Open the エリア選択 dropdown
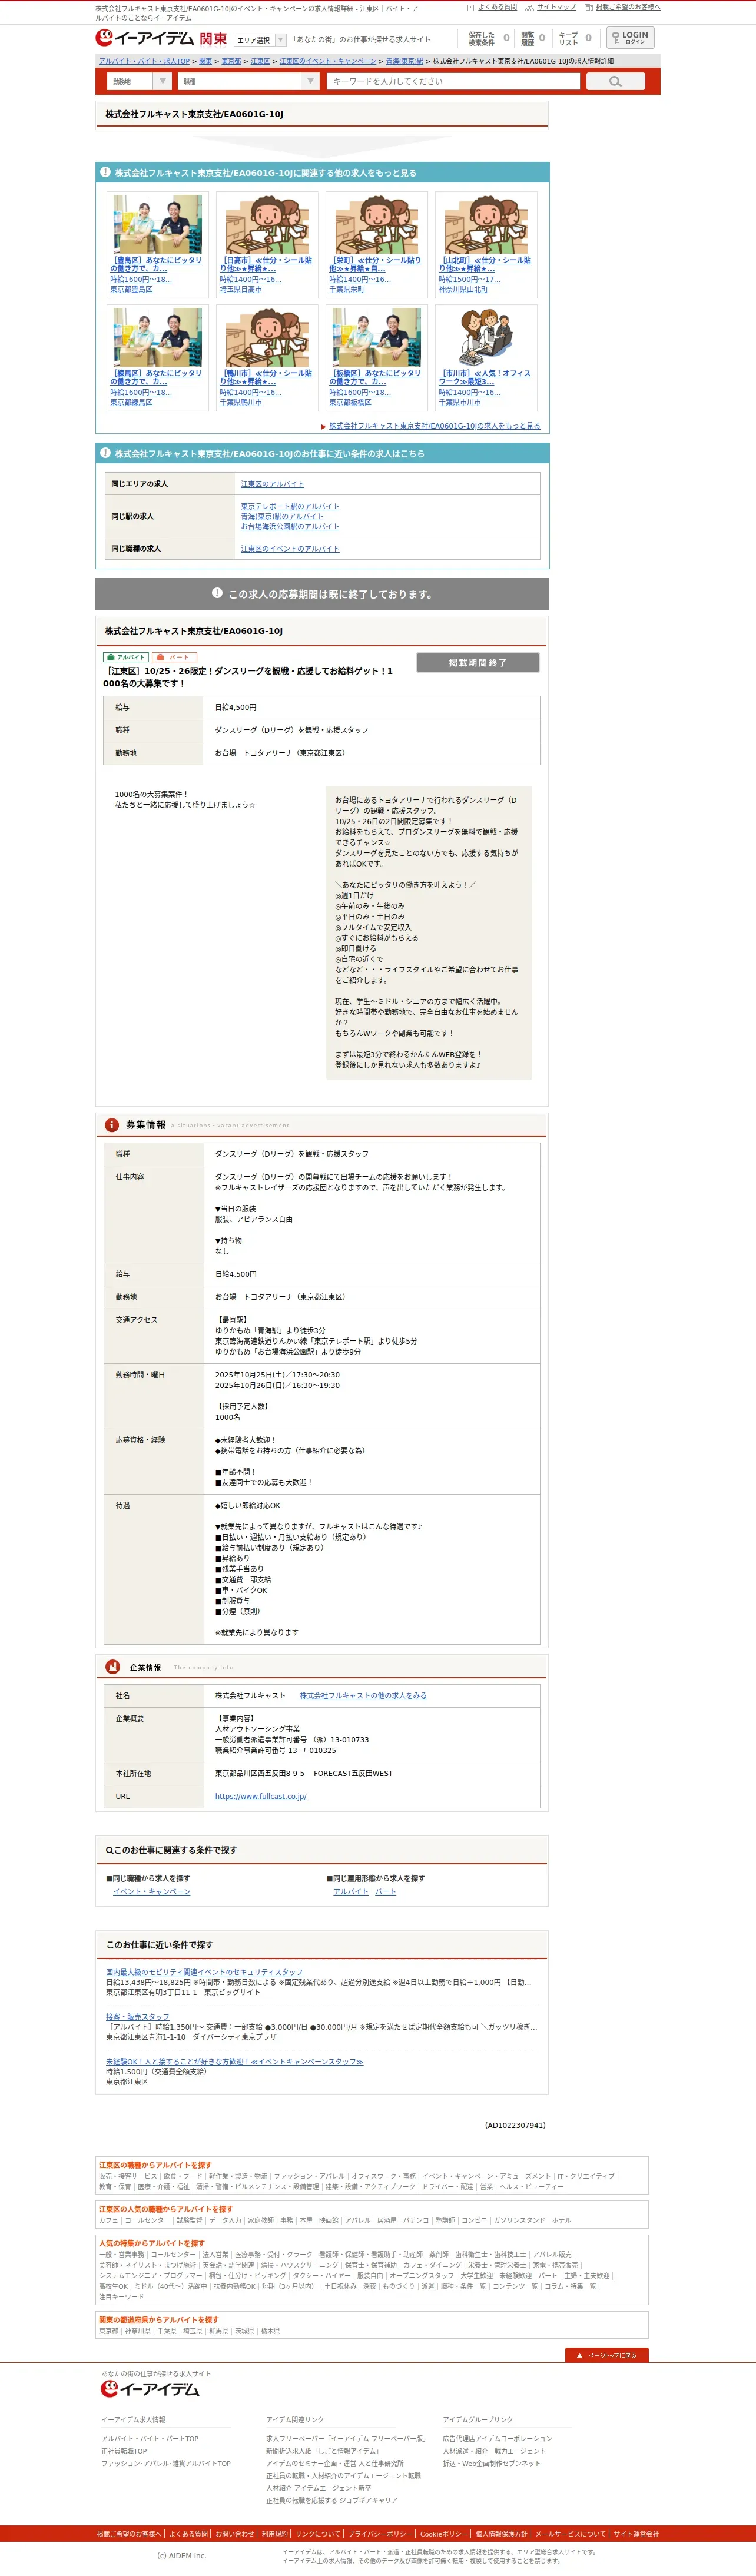The height and width of the screenshot is (2576, 756). (x=260, y=40)
